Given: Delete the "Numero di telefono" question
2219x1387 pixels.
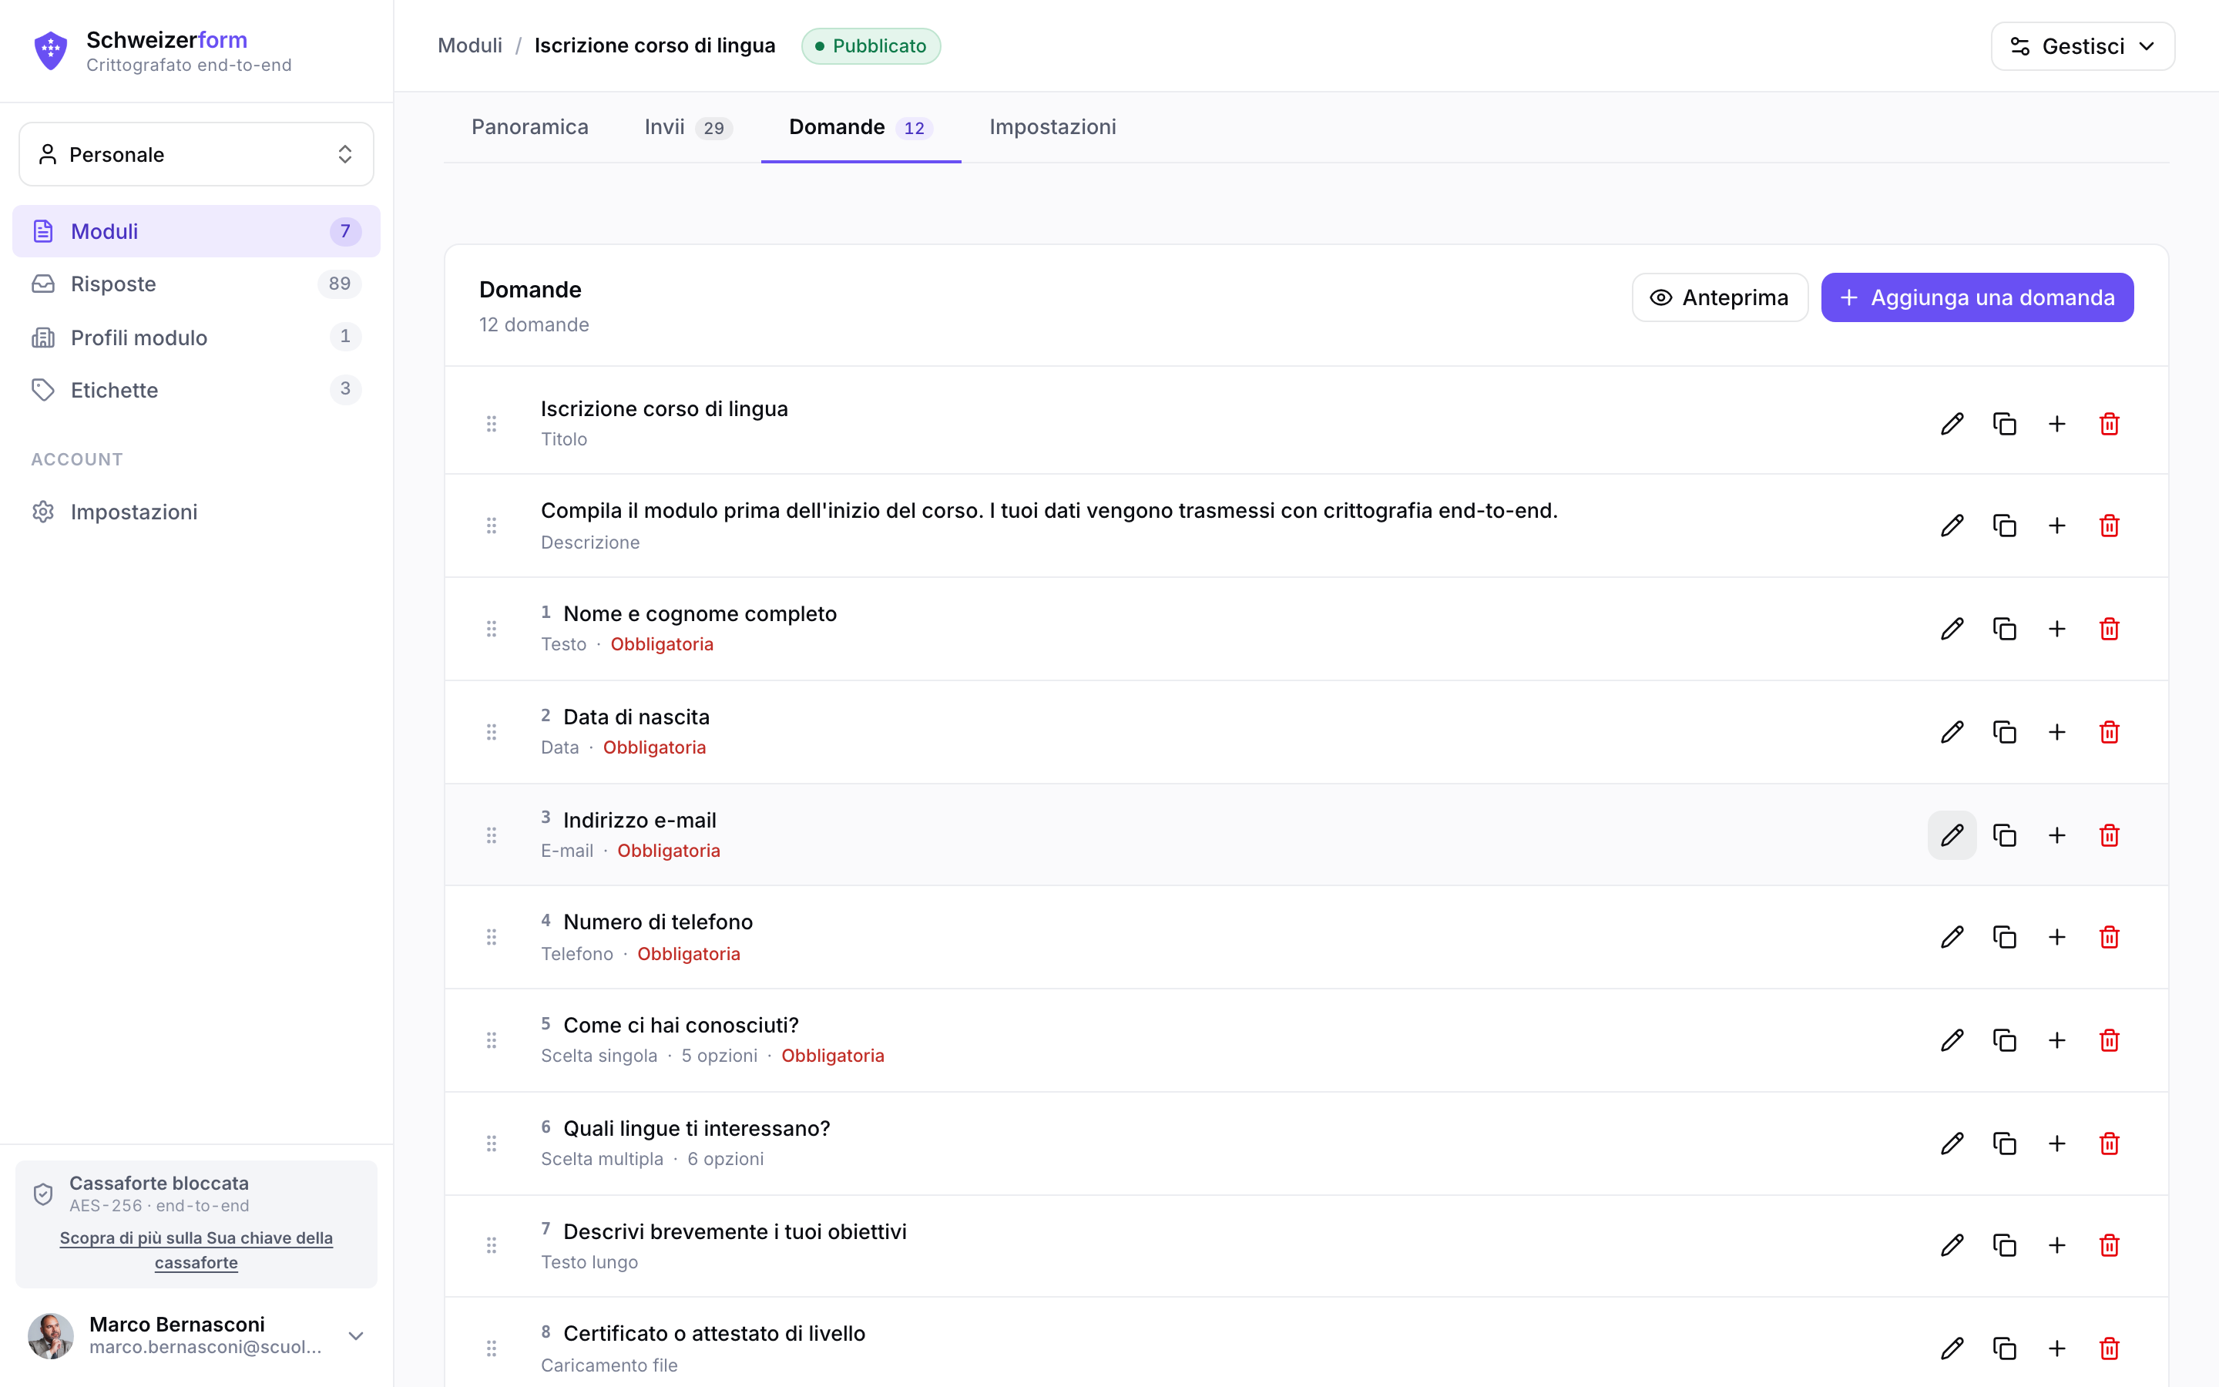Looking at the screenshot, I should pos(2109,936).
